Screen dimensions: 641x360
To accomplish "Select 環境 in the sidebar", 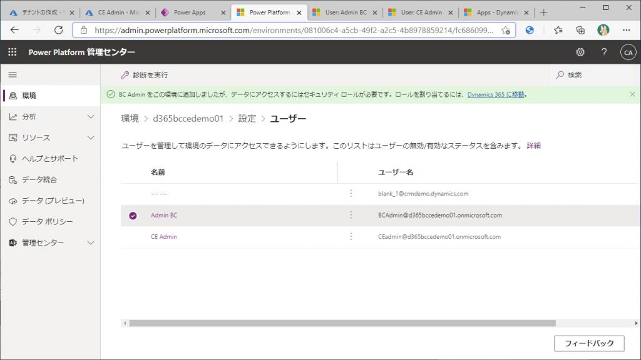I will point(50,96).
